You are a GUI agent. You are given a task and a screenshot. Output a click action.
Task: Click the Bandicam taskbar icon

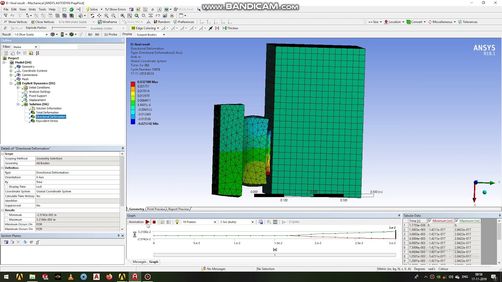[x=147, y=277]
